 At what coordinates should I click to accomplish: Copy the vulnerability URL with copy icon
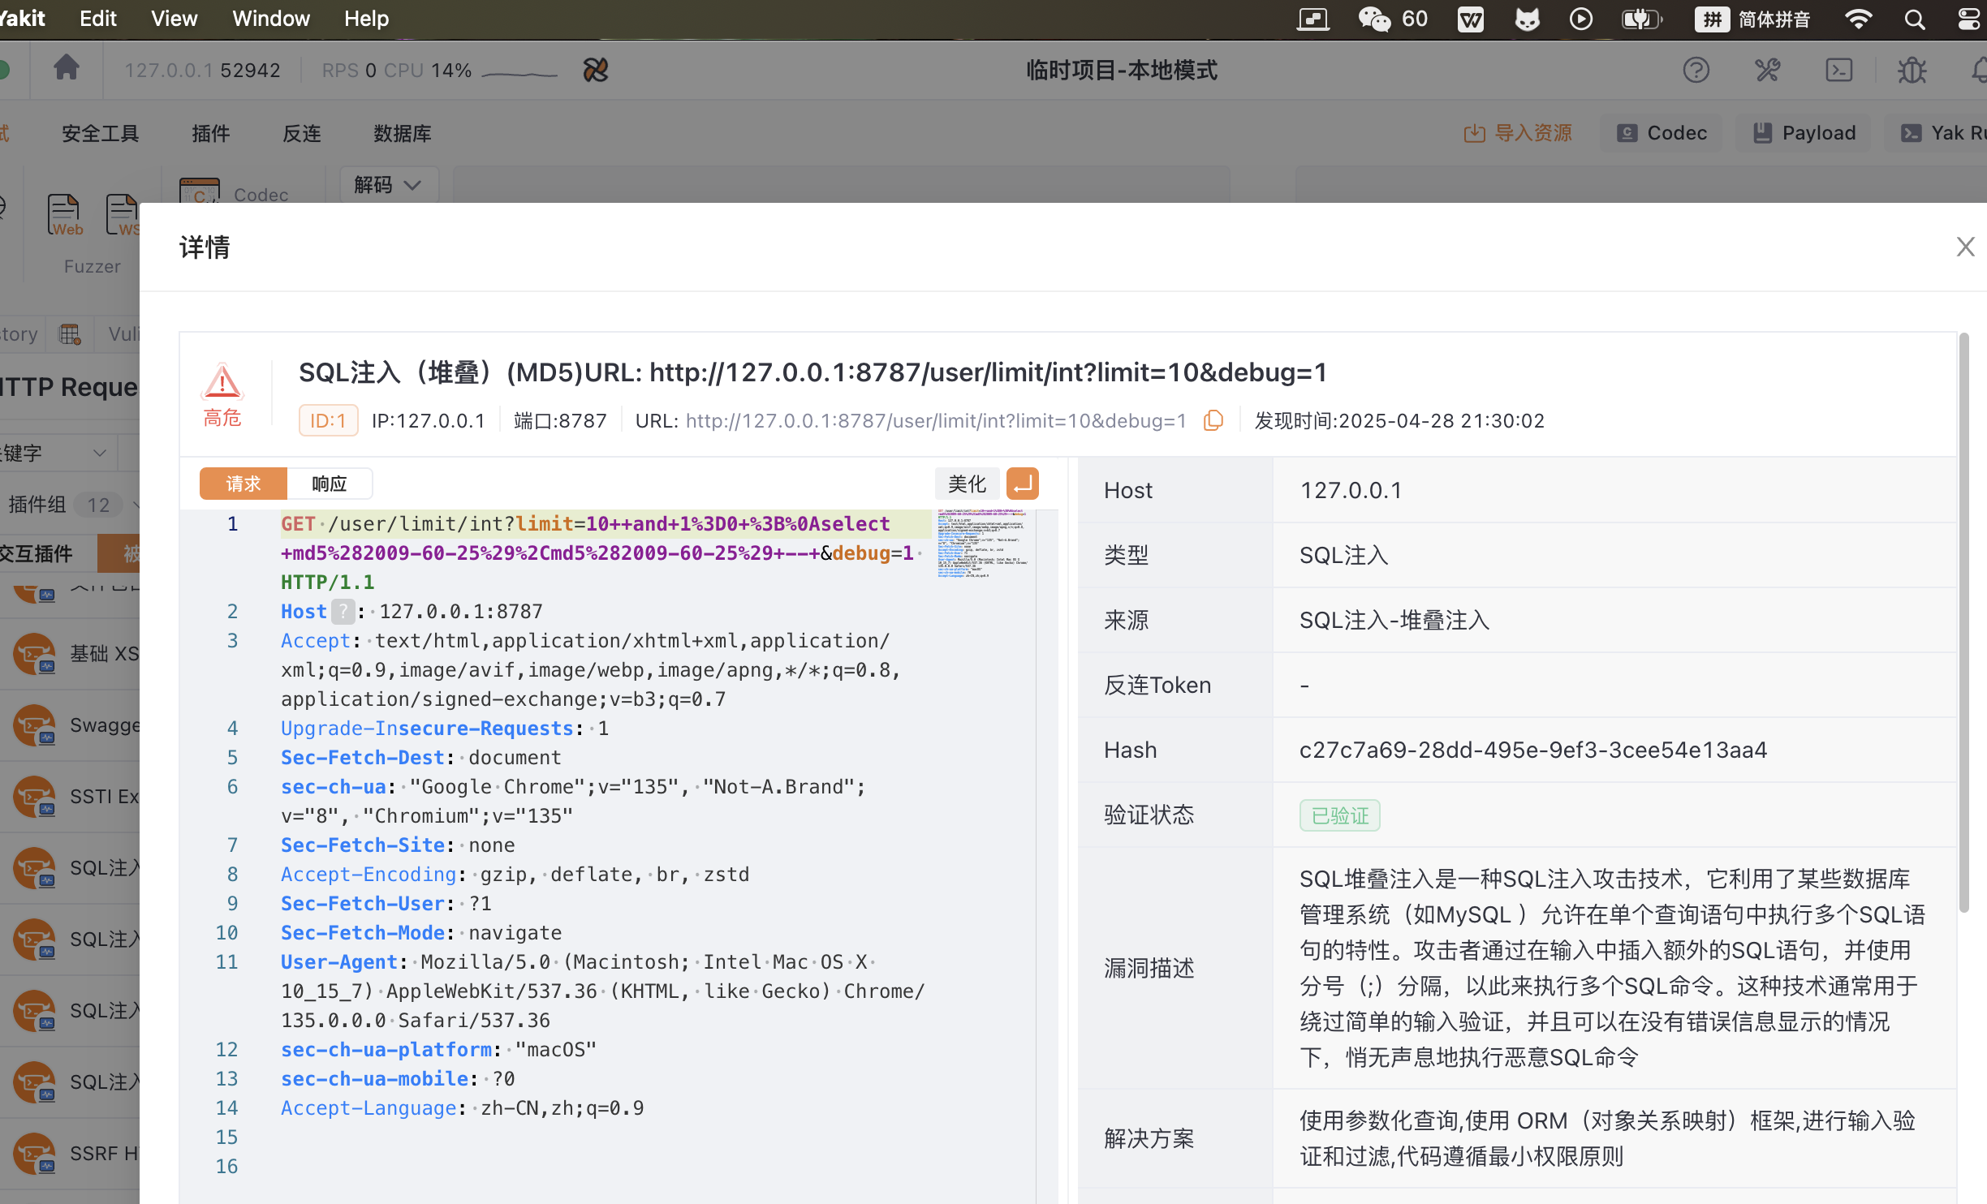(1213, 420)
